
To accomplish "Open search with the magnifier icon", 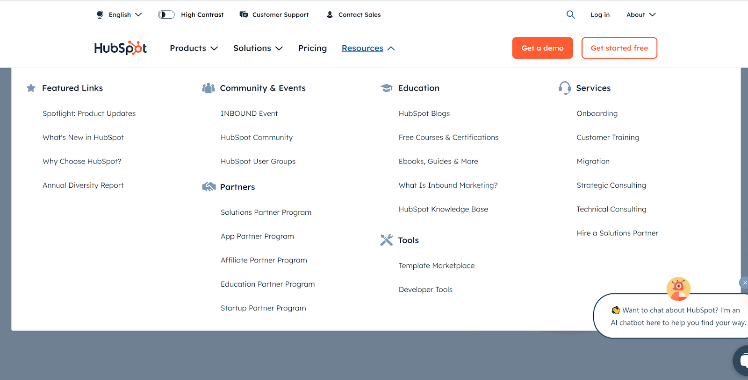I will pos(570,14).
